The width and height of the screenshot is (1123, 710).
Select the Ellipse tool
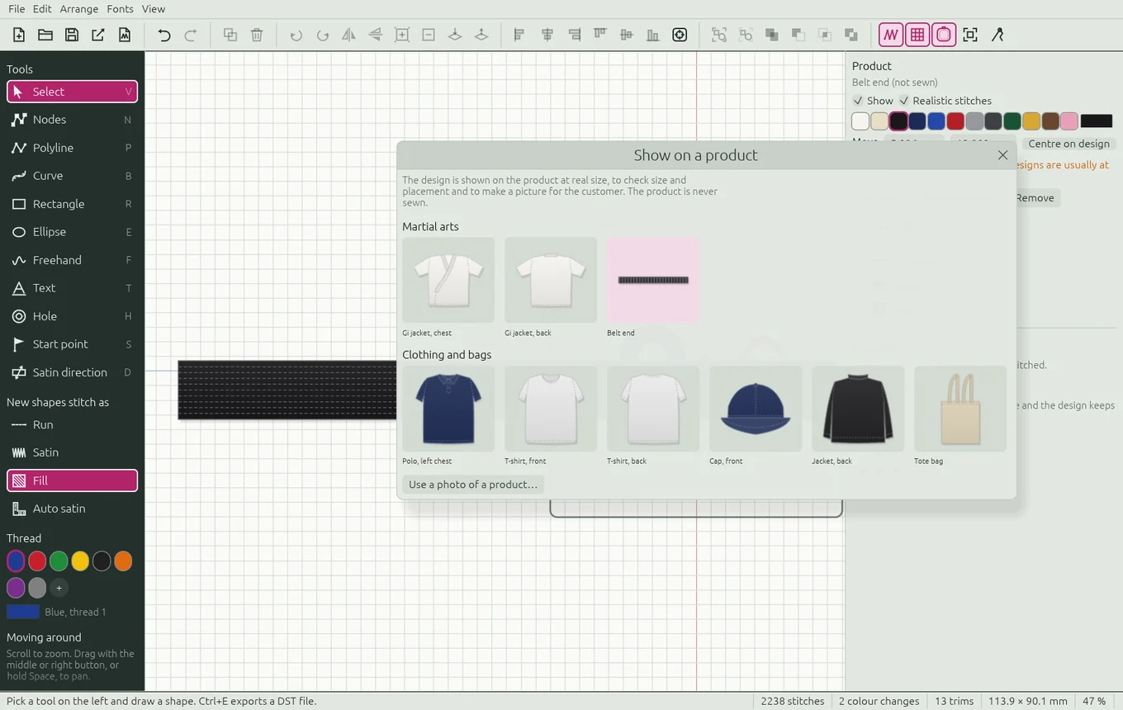[72, 232]
